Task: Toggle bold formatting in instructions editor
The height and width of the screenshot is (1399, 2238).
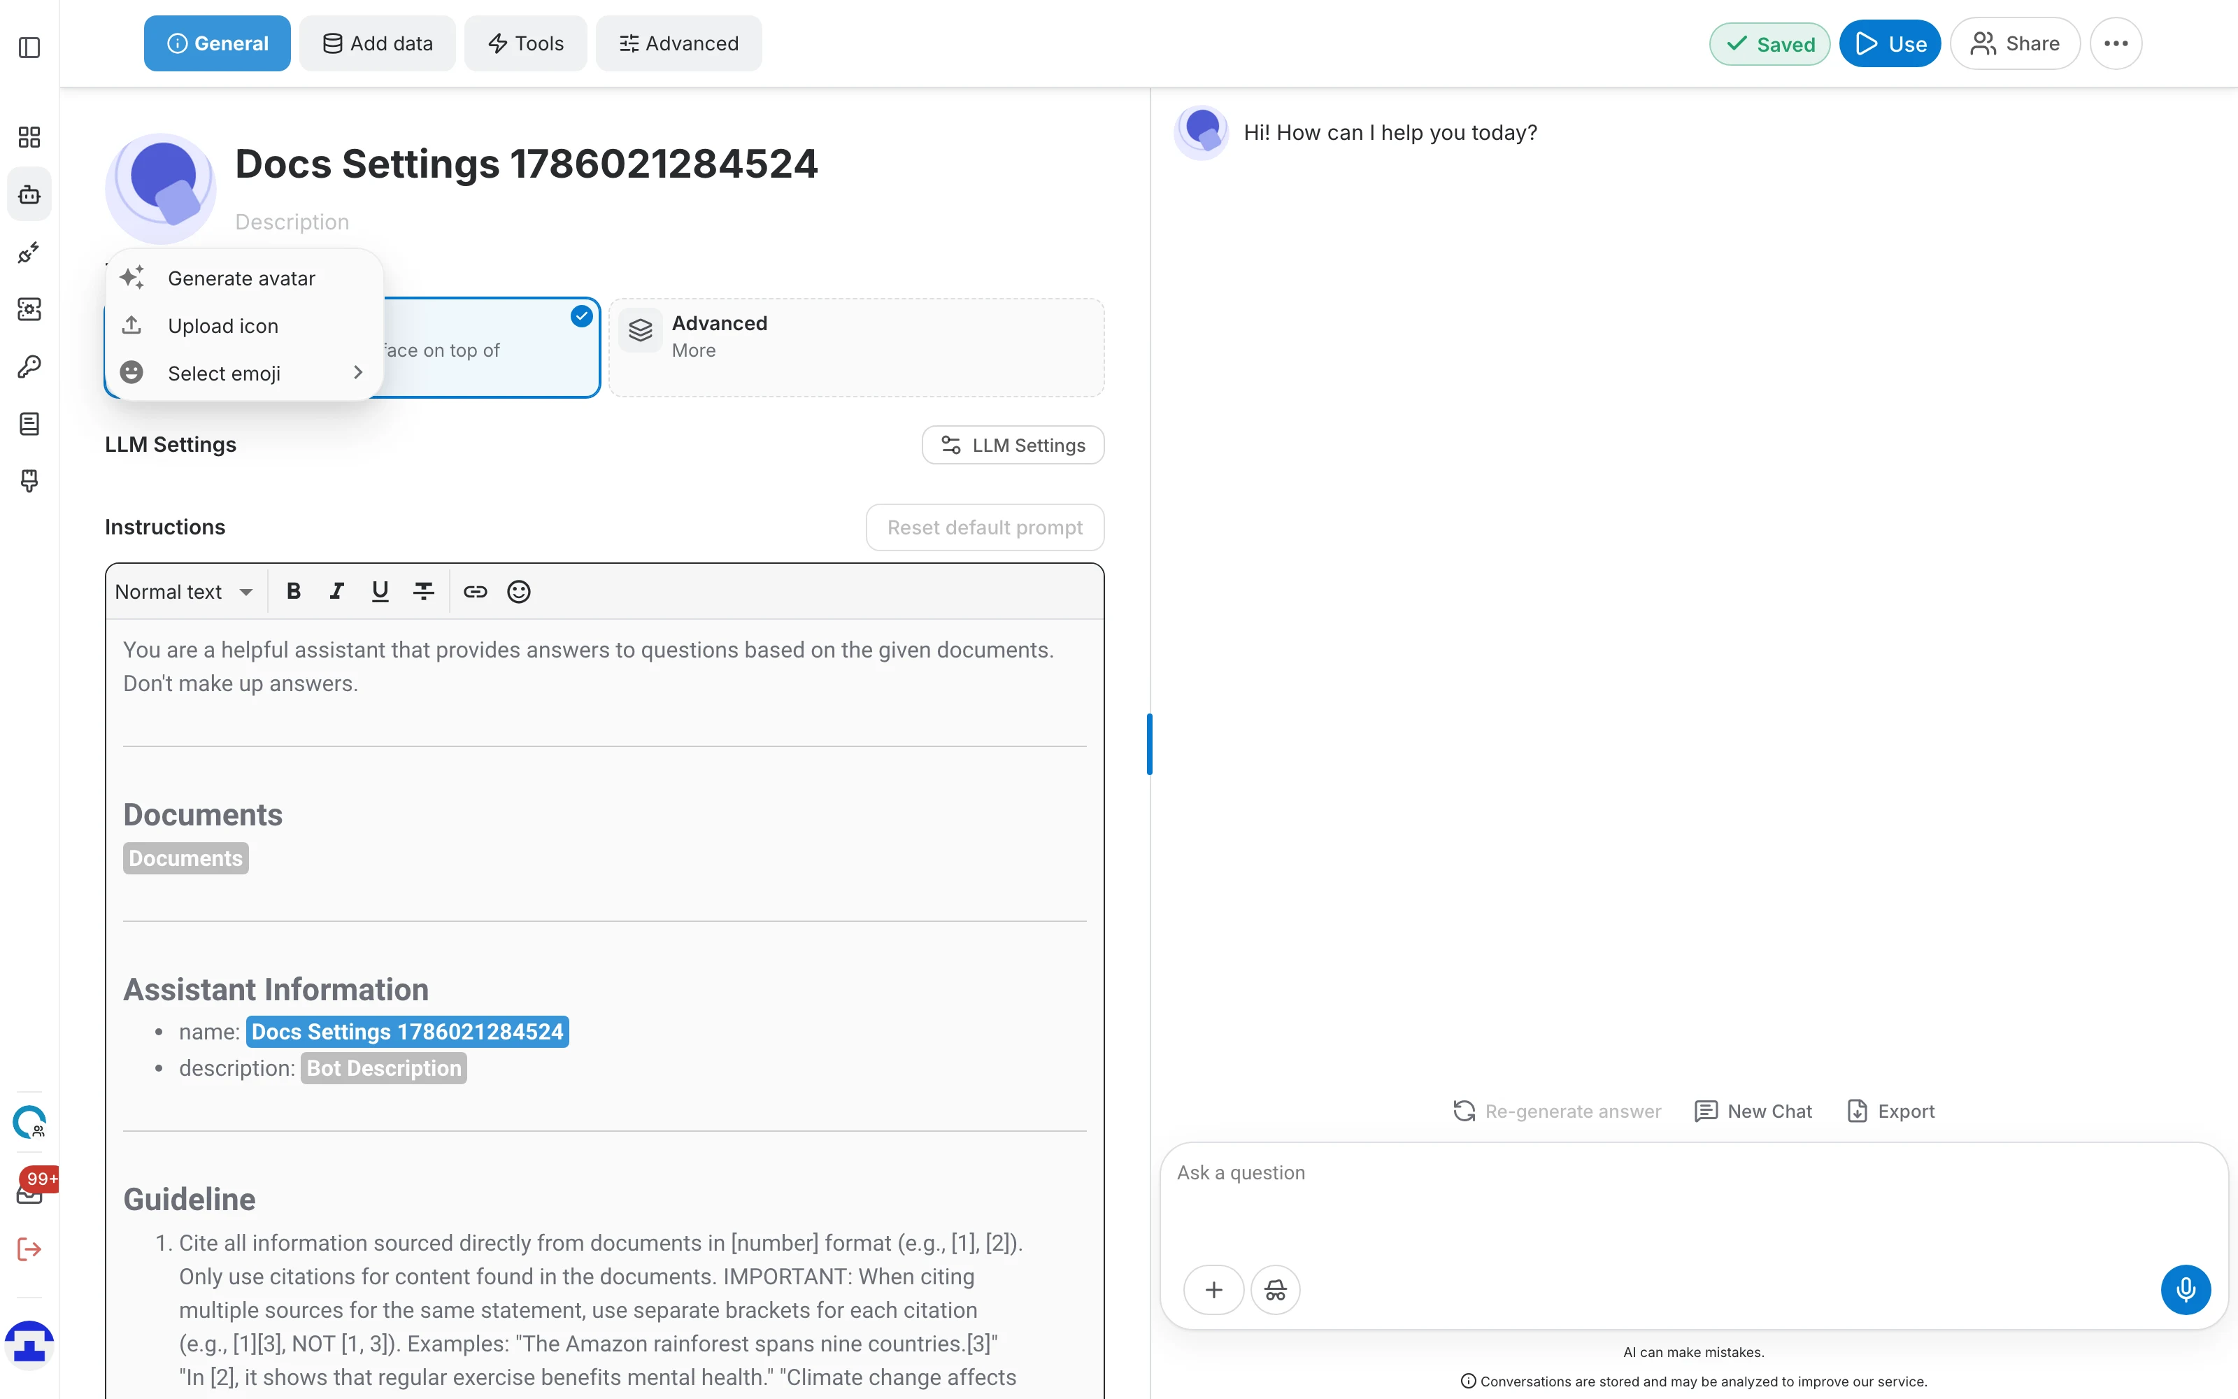Action: (293, 591)
